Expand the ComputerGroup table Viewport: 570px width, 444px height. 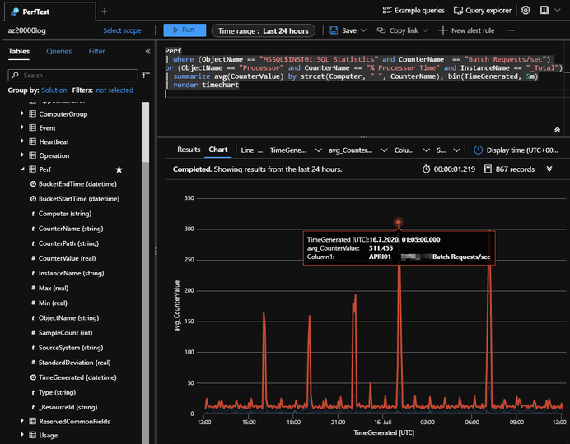[x=22, y=113]
